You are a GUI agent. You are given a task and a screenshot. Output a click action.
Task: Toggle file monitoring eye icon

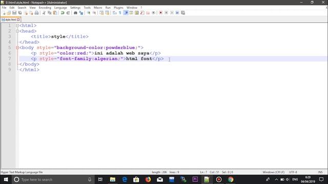(x=153, y=13)
